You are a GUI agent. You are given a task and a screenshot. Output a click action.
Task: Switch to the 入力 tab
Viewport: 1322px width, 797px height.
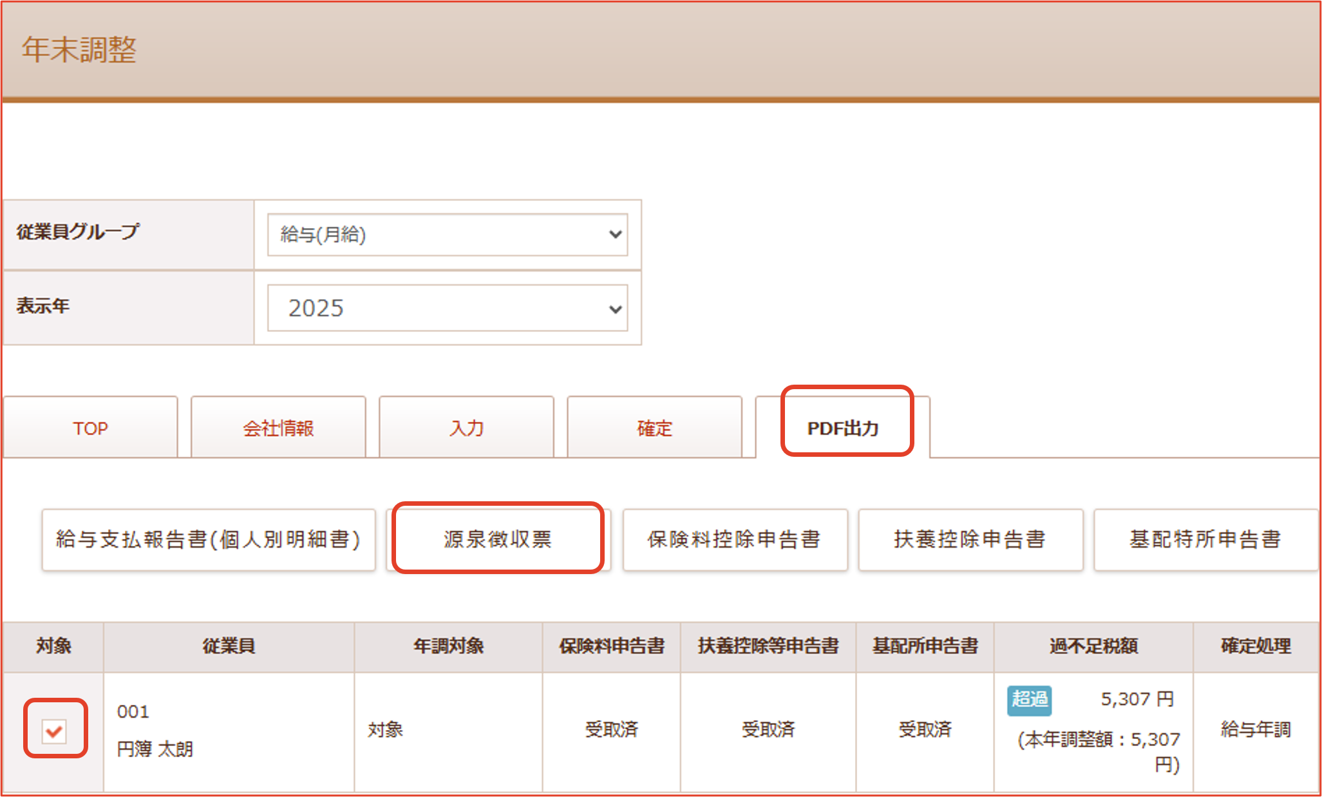[x=466, y=428]
